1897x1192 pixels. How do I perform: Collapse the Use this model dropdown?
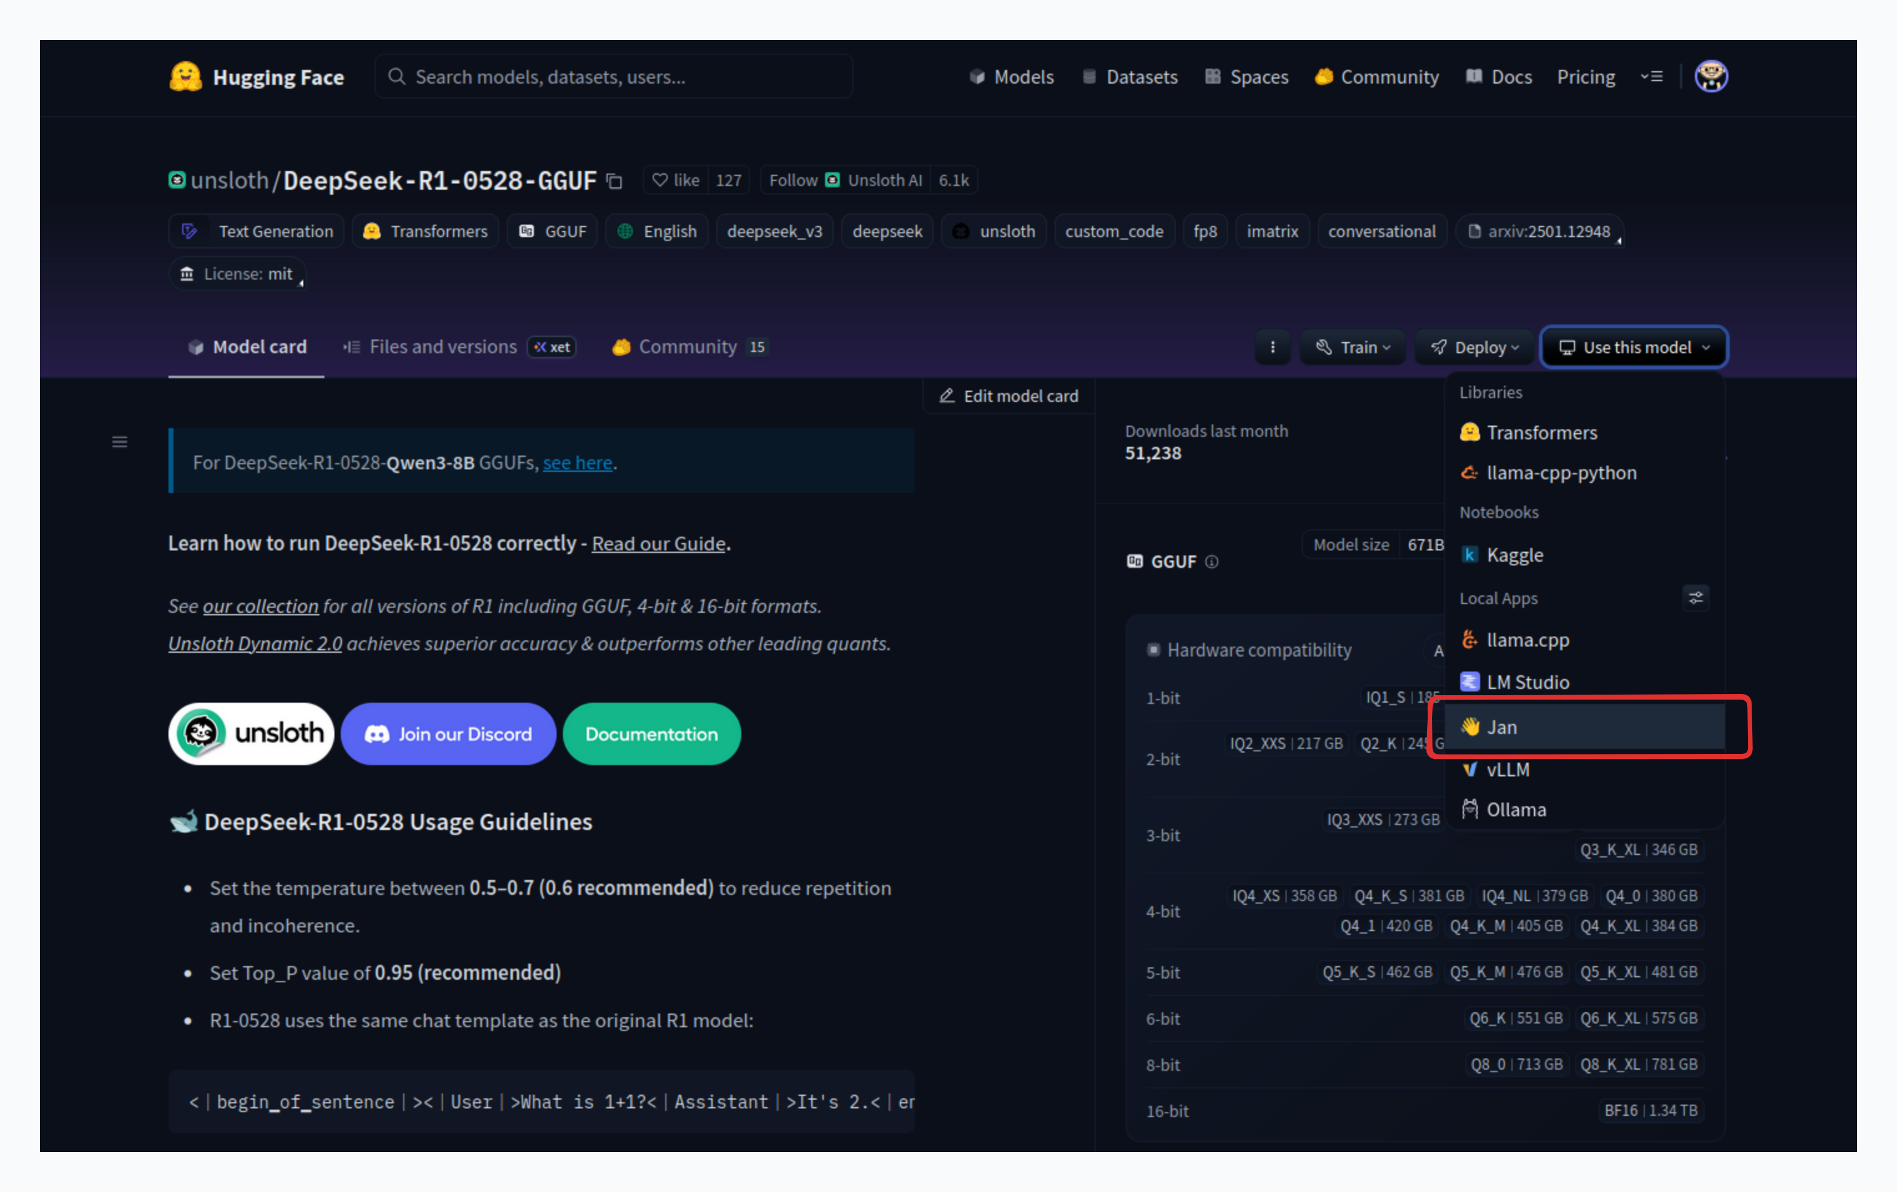tap(1635, 348)
